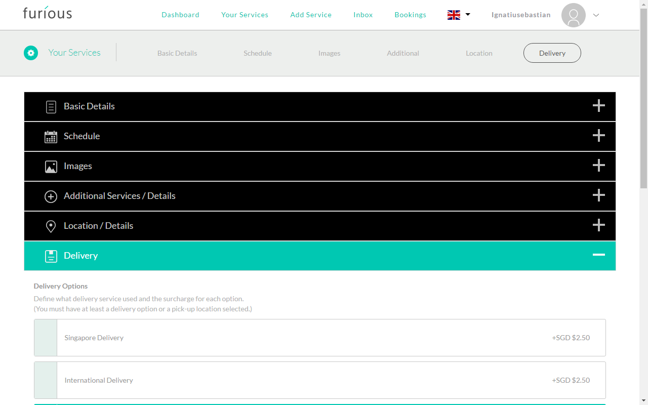Click the Your Services heading link
Screen dimensions: 648x405
[74, 53]
